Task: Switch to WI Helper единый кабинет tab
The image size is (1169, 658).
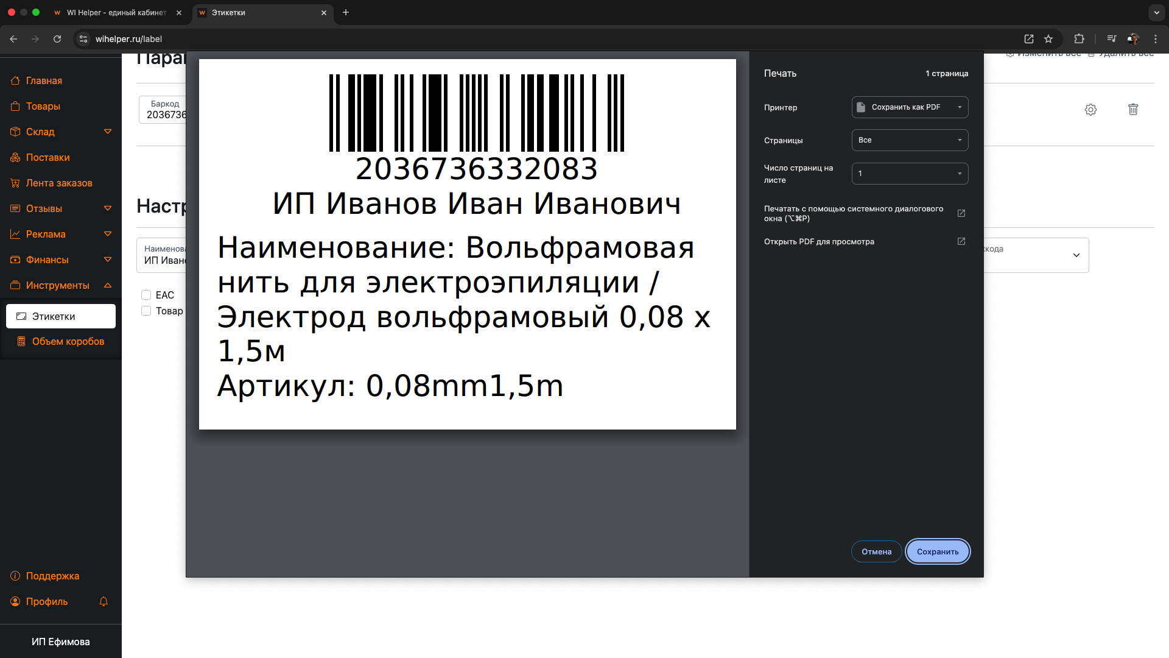Action: [x=116, y=12]
